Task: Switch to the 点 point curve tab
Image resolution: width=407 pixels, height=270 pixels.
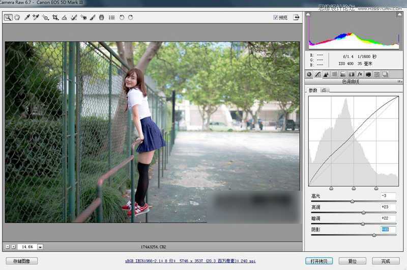Action: 324,90
